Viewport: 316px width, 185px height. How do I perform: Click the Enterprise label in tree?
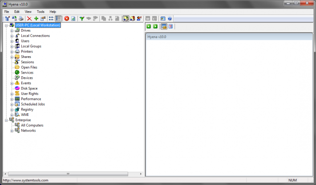tap(23, 120)
